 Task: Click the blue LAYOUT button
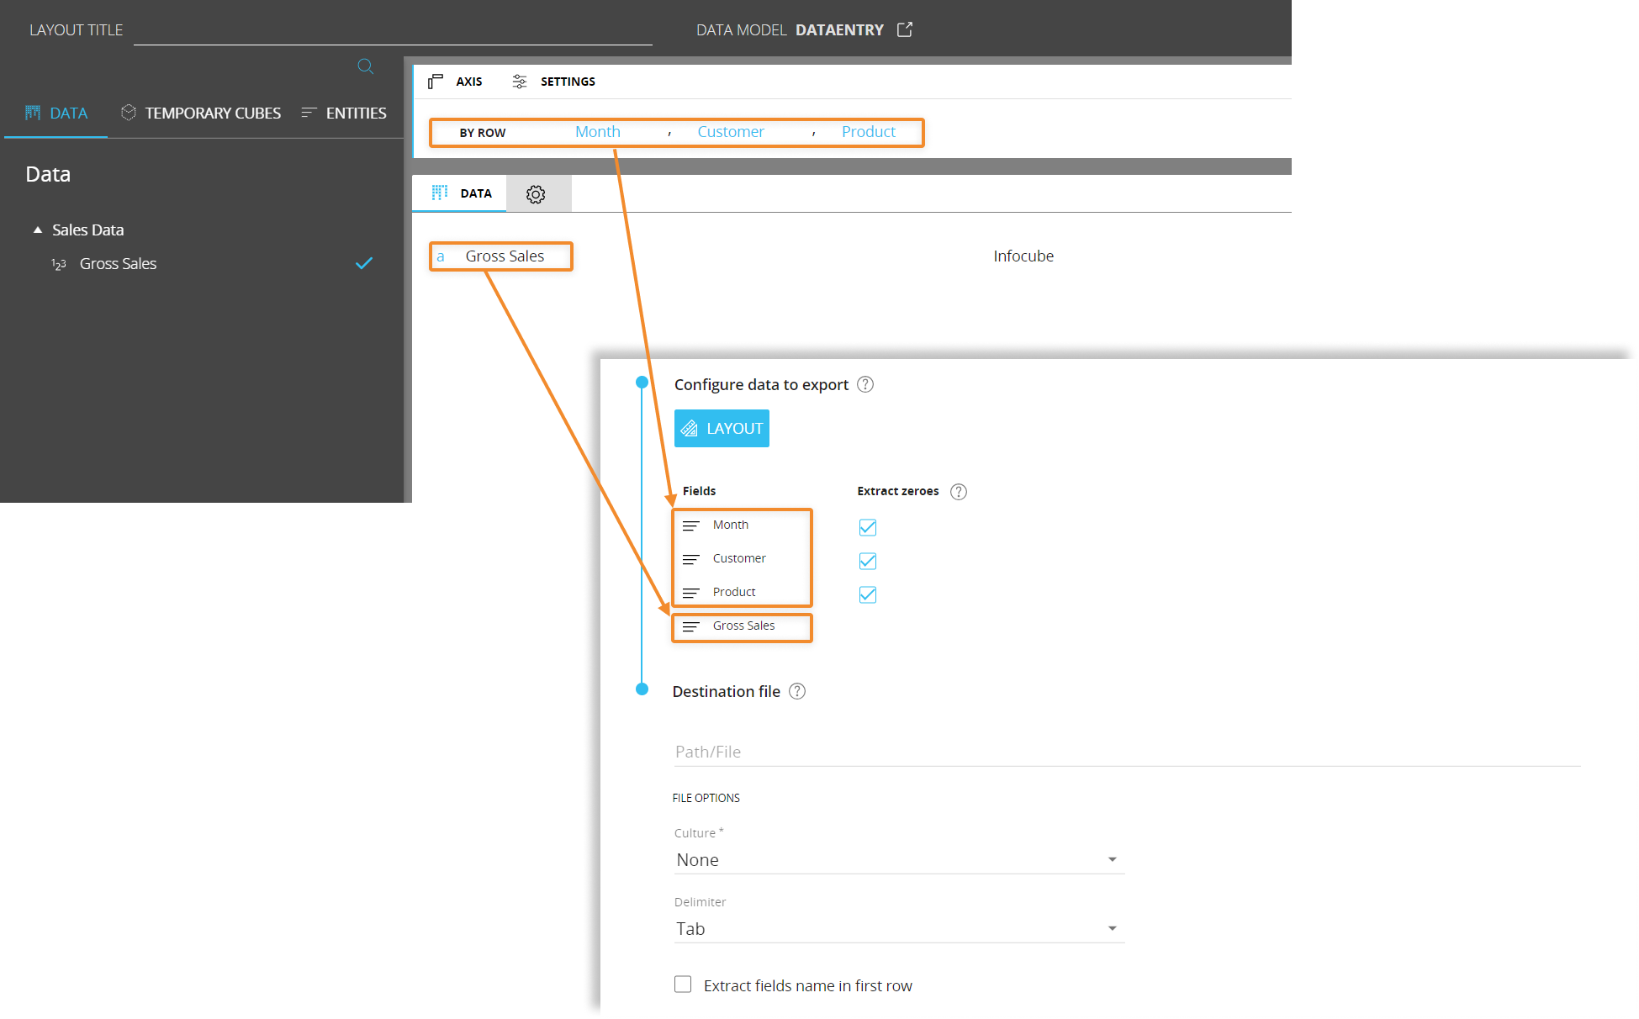722,428
